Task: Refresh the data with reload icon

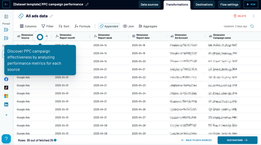Action: point(252,26)
